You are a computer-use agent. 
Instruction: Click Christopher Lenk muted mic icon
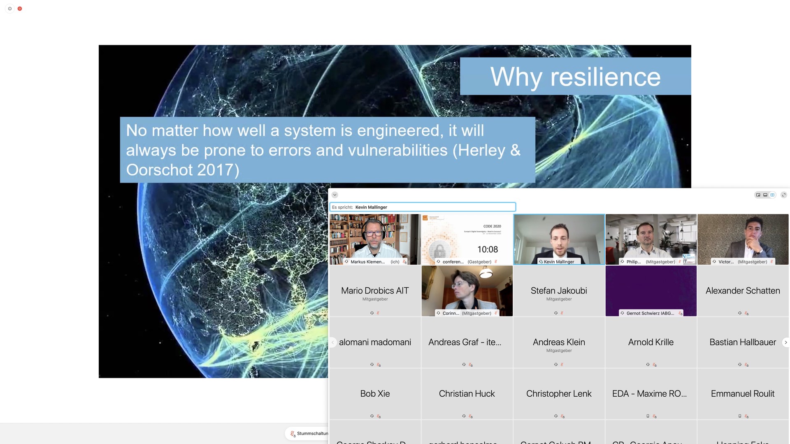pyautogui.click(x=562, y=416)
